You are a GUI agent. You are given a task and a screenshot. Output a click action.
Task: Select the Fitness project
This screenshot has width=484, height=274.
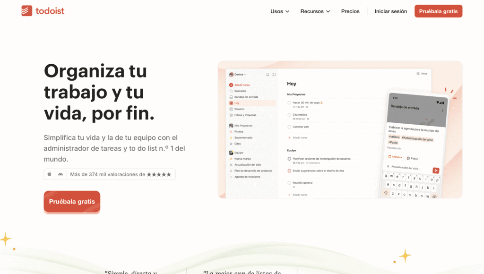pos(236,131)
